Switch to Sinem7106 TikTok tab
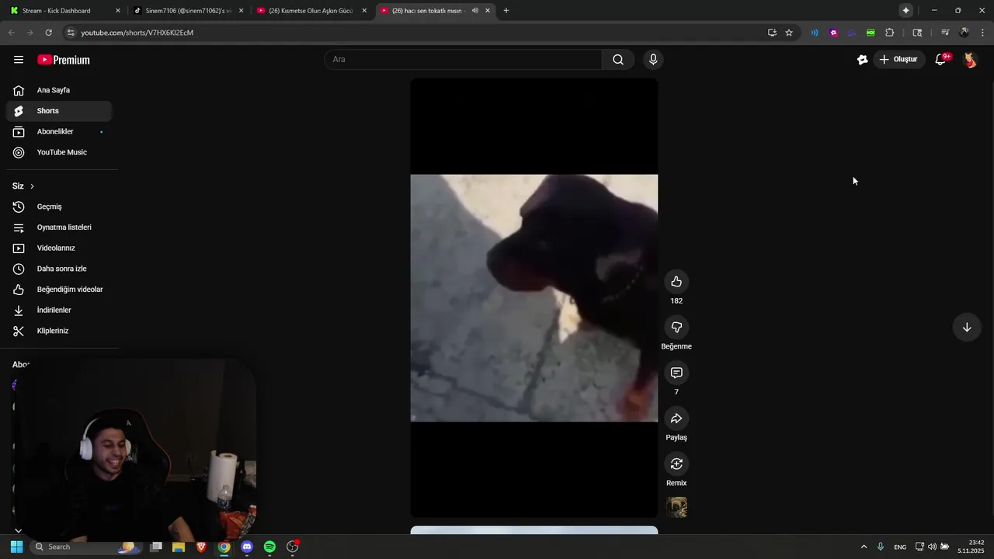 pyautogui.click(x=188, y=11)
